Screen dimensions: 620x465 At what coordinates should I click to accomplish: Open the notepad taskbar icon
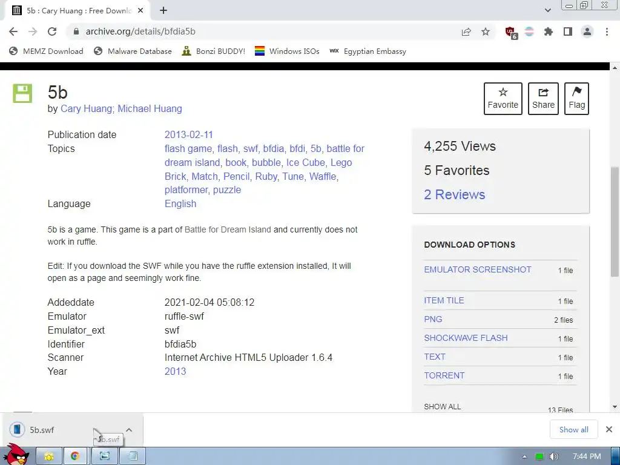pos(133,457)
